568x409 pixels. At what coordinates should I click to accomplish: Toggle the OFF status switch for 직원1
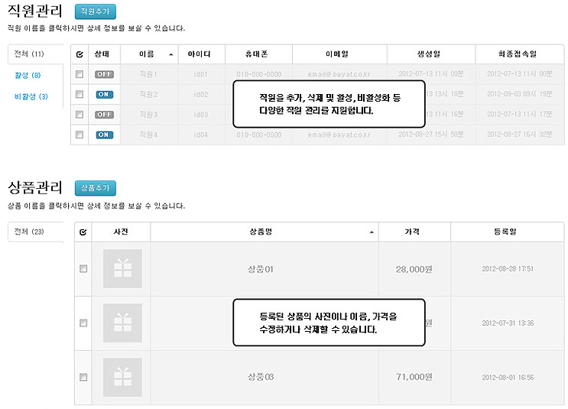point(104,74)
